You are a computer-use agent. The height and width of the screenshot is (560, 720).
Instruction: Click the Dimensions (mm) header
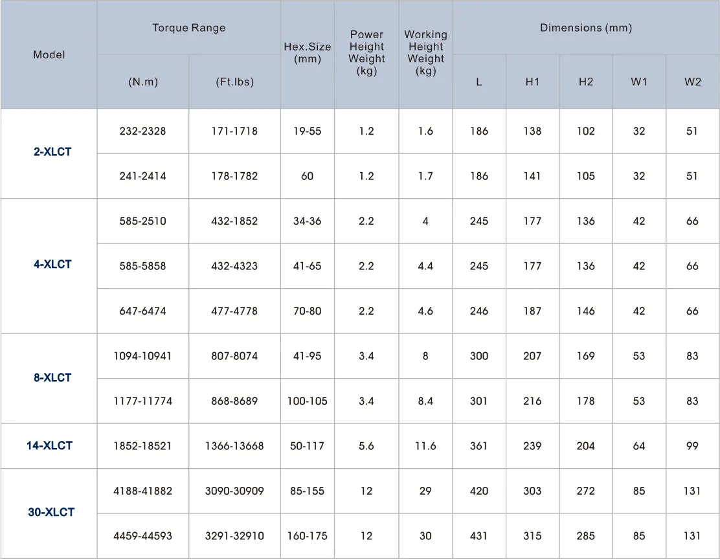click(x=585, y=28)
